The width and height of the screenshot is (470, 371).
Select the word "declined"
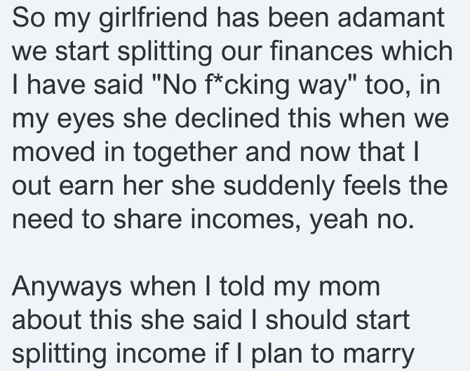click(227, 118)
